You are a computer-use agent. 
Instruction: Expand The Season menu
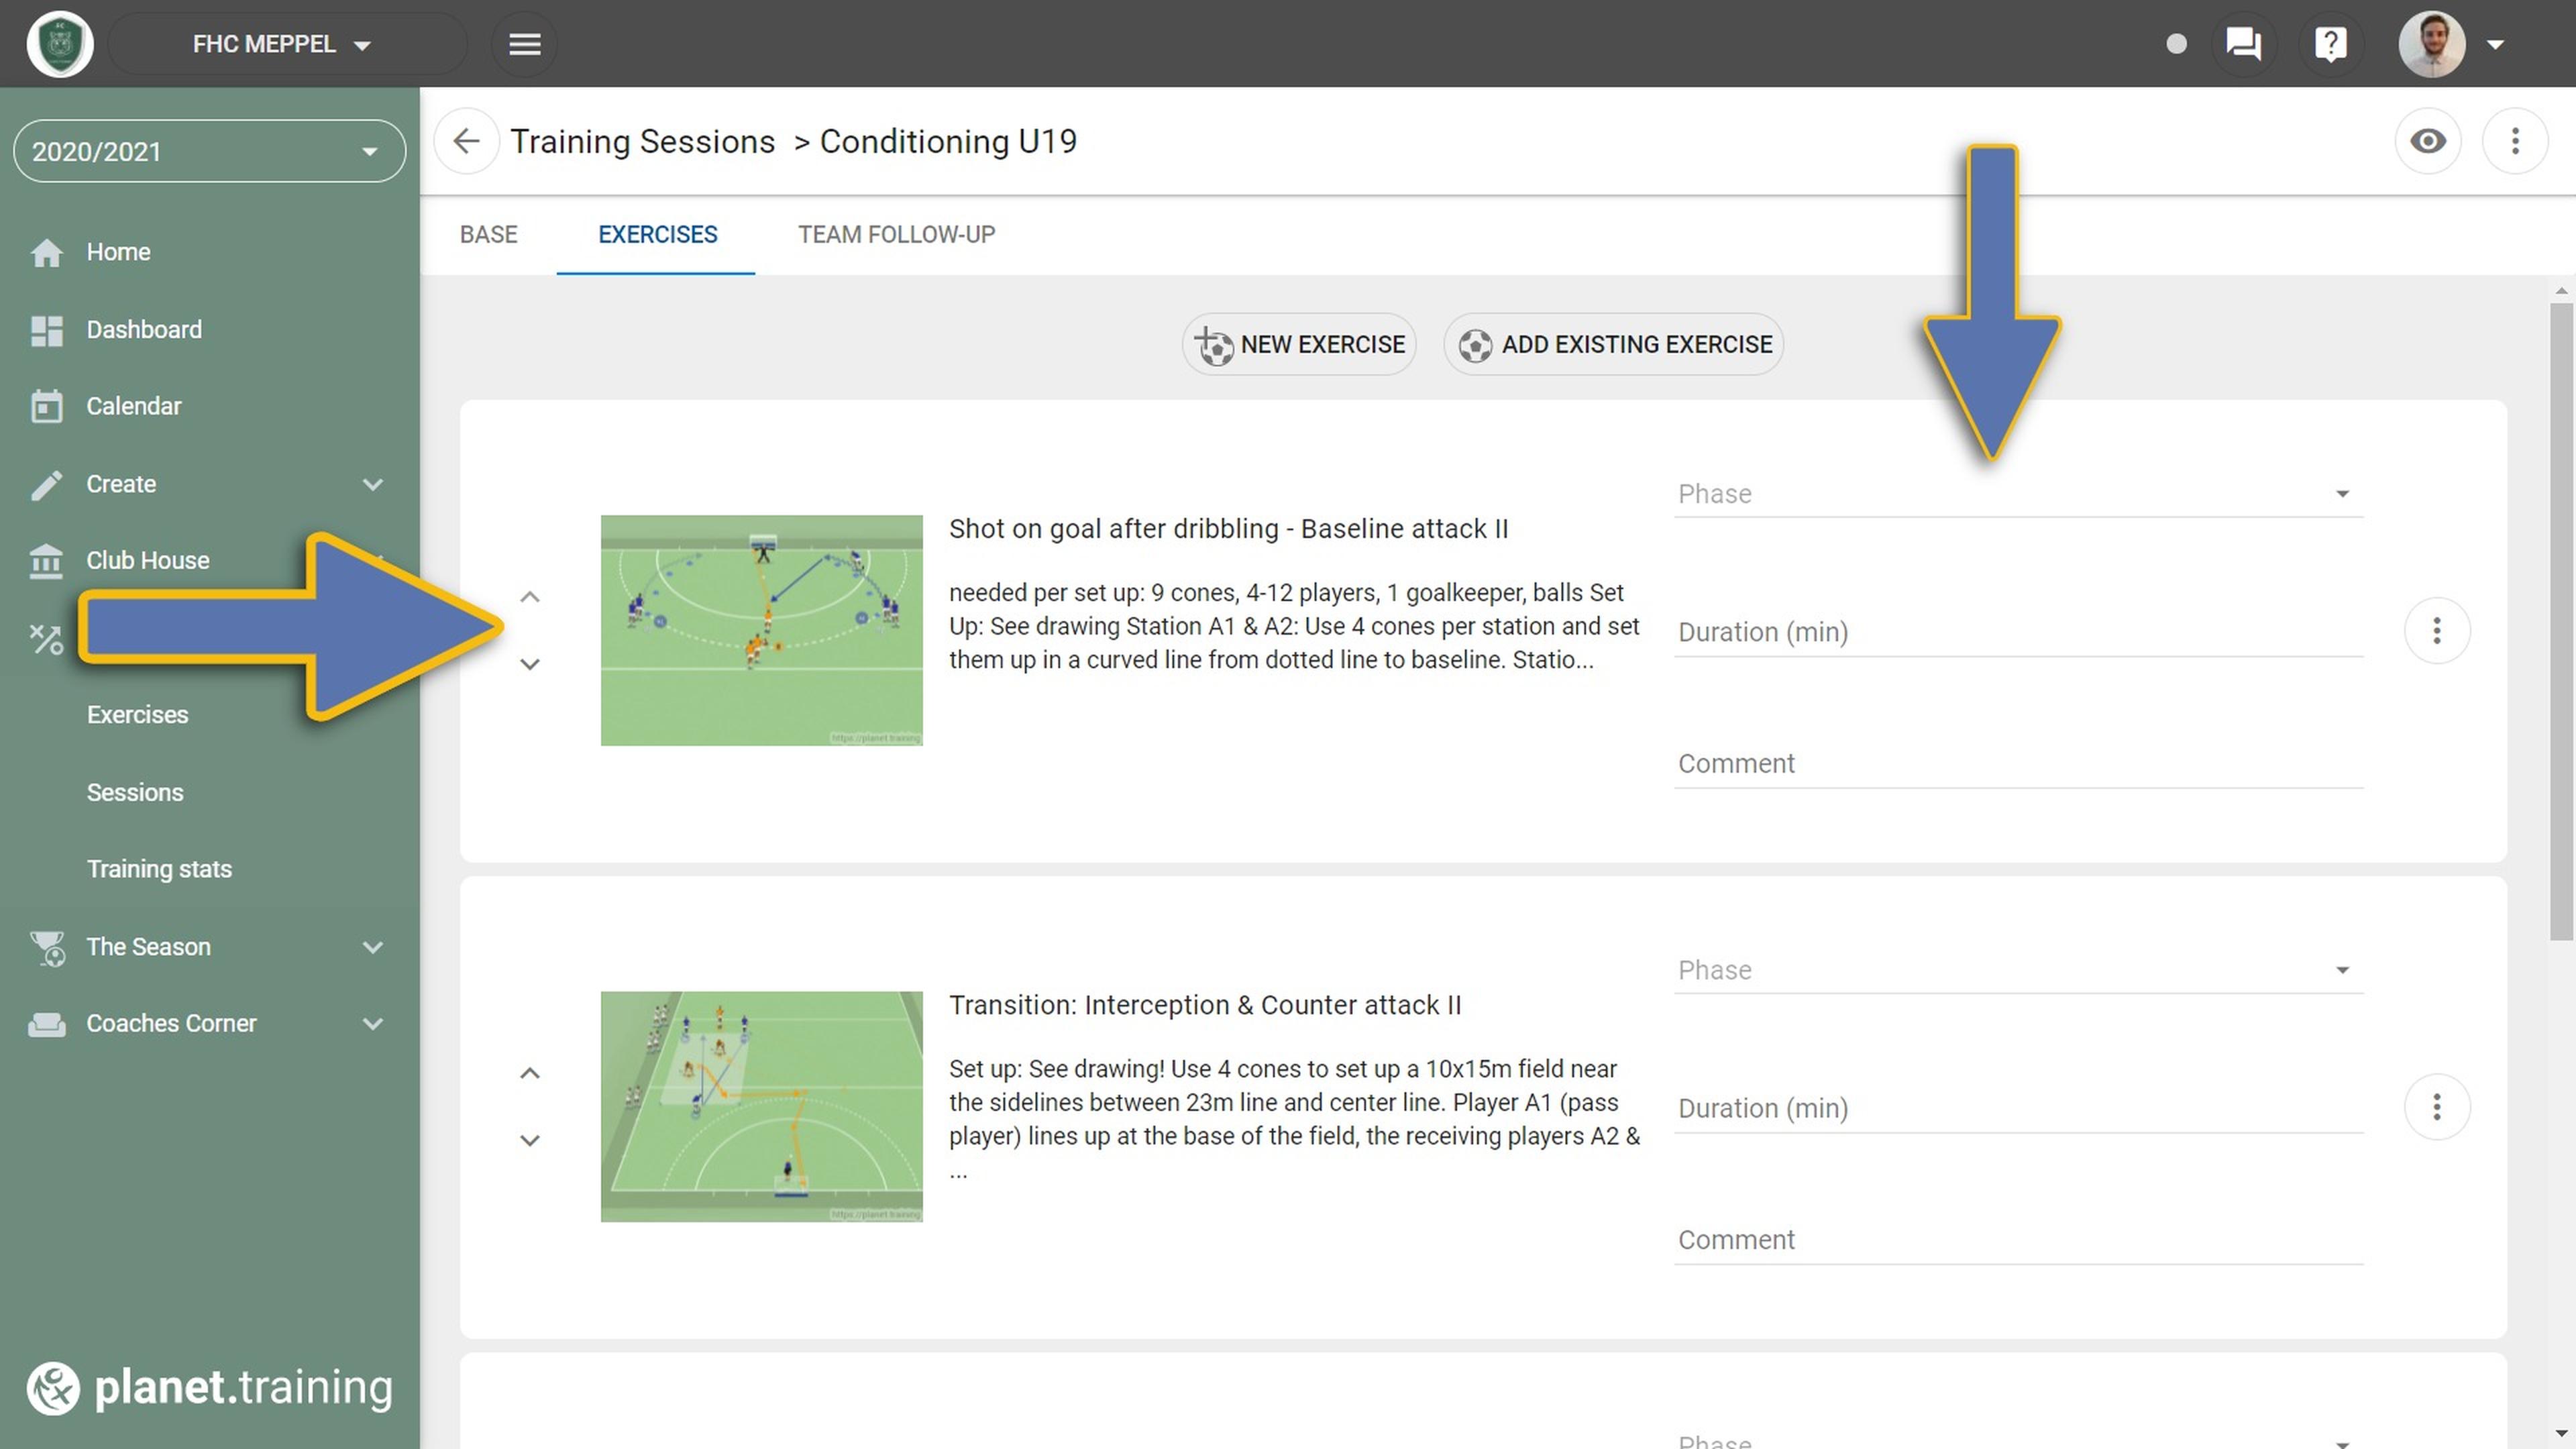[210, 947]
